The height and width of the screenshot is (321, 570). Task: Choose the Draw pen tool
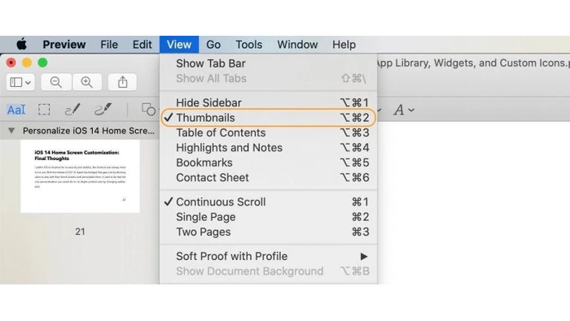point(103,110)
